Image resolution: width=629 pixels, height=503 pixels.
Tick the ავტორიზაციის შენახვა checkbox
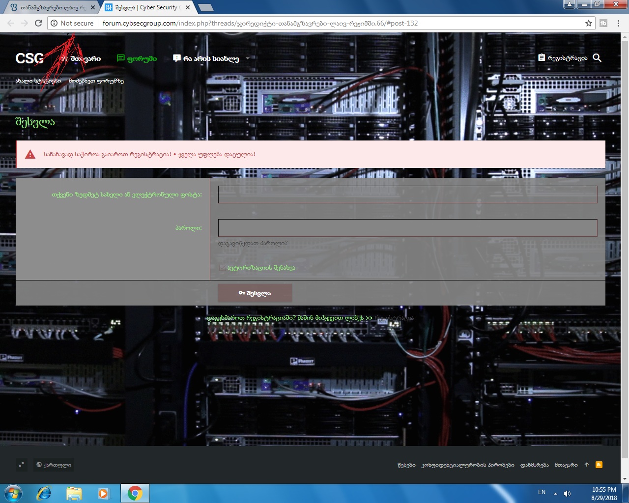click(222, 268)
